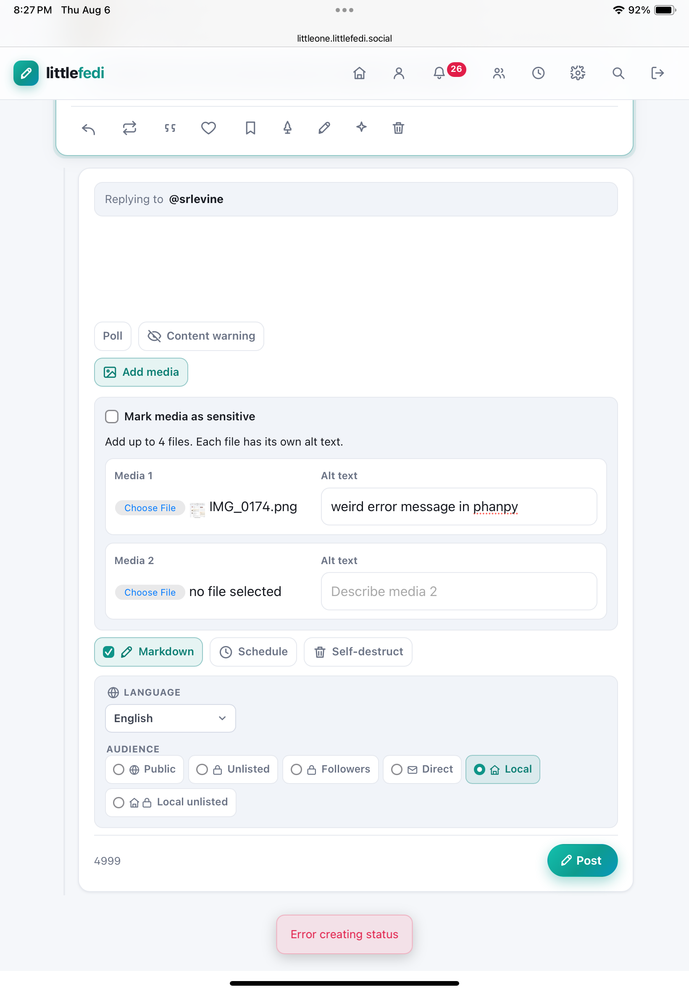
Task: Click the search magnifier icon
Action: pyautogui.click(x=618, y=73)
